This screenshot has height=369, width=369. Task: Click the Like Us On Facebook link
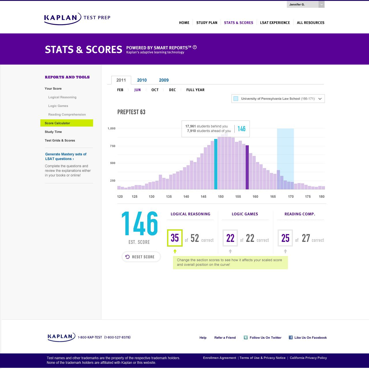[x=310, y=338]
